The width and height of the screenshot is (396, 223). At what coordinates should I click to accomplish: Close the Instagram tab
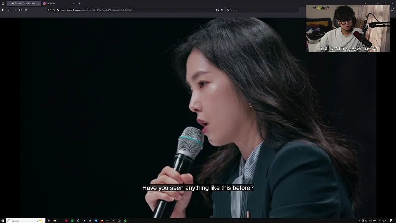click(x=74, y=3)
